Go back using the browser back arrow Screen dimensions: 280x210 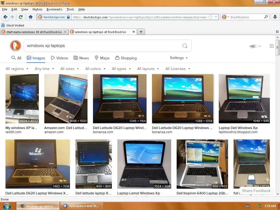click(x=5, y=17)
